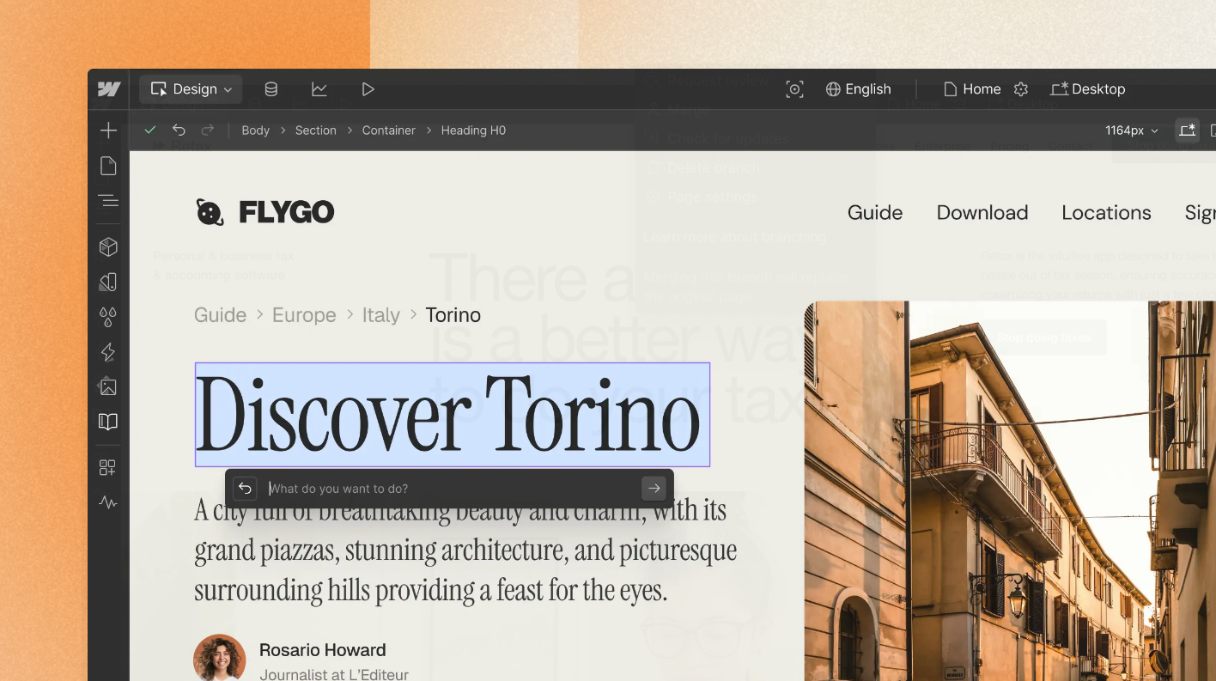Open the Apps grid icon in sidebar
Image resolution: width=1216 pixels, height=681 pixels.
(108, 468)
